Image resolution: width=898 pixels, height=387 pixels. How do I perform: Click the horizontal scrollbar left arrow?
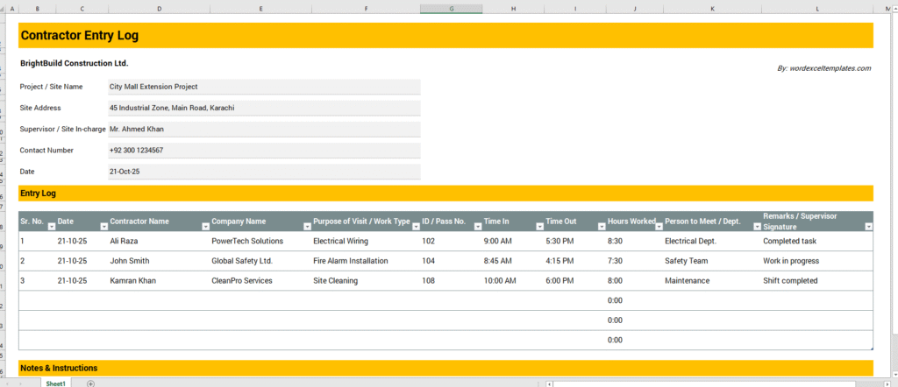(550, 383)
